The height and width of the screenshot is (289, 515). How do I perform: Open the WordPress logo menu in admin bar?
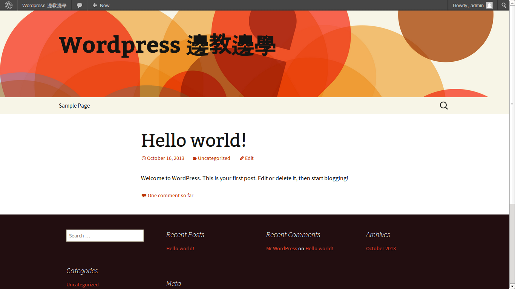coord(9,5)
